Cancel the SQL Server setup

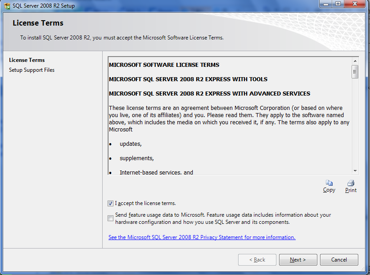coord(339,260)
